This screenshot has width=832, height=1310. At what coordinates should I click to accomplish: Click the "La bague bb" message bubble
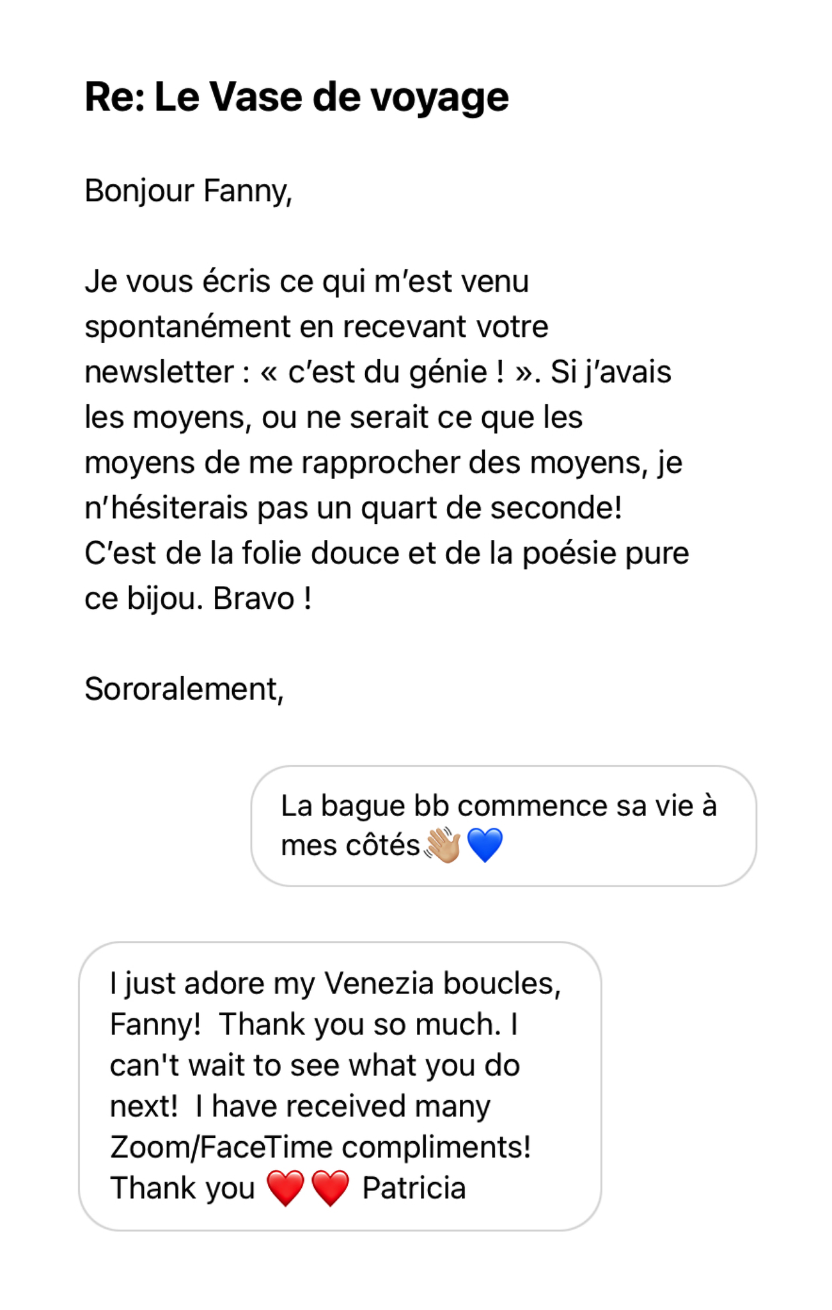click(x=504, y=826)
